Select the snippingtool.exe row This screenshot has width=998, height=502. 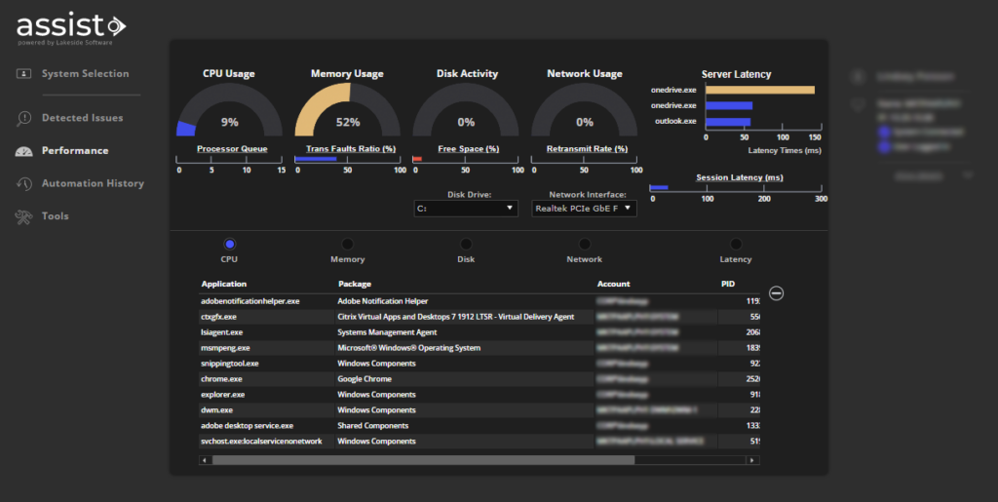coord(480,364)
